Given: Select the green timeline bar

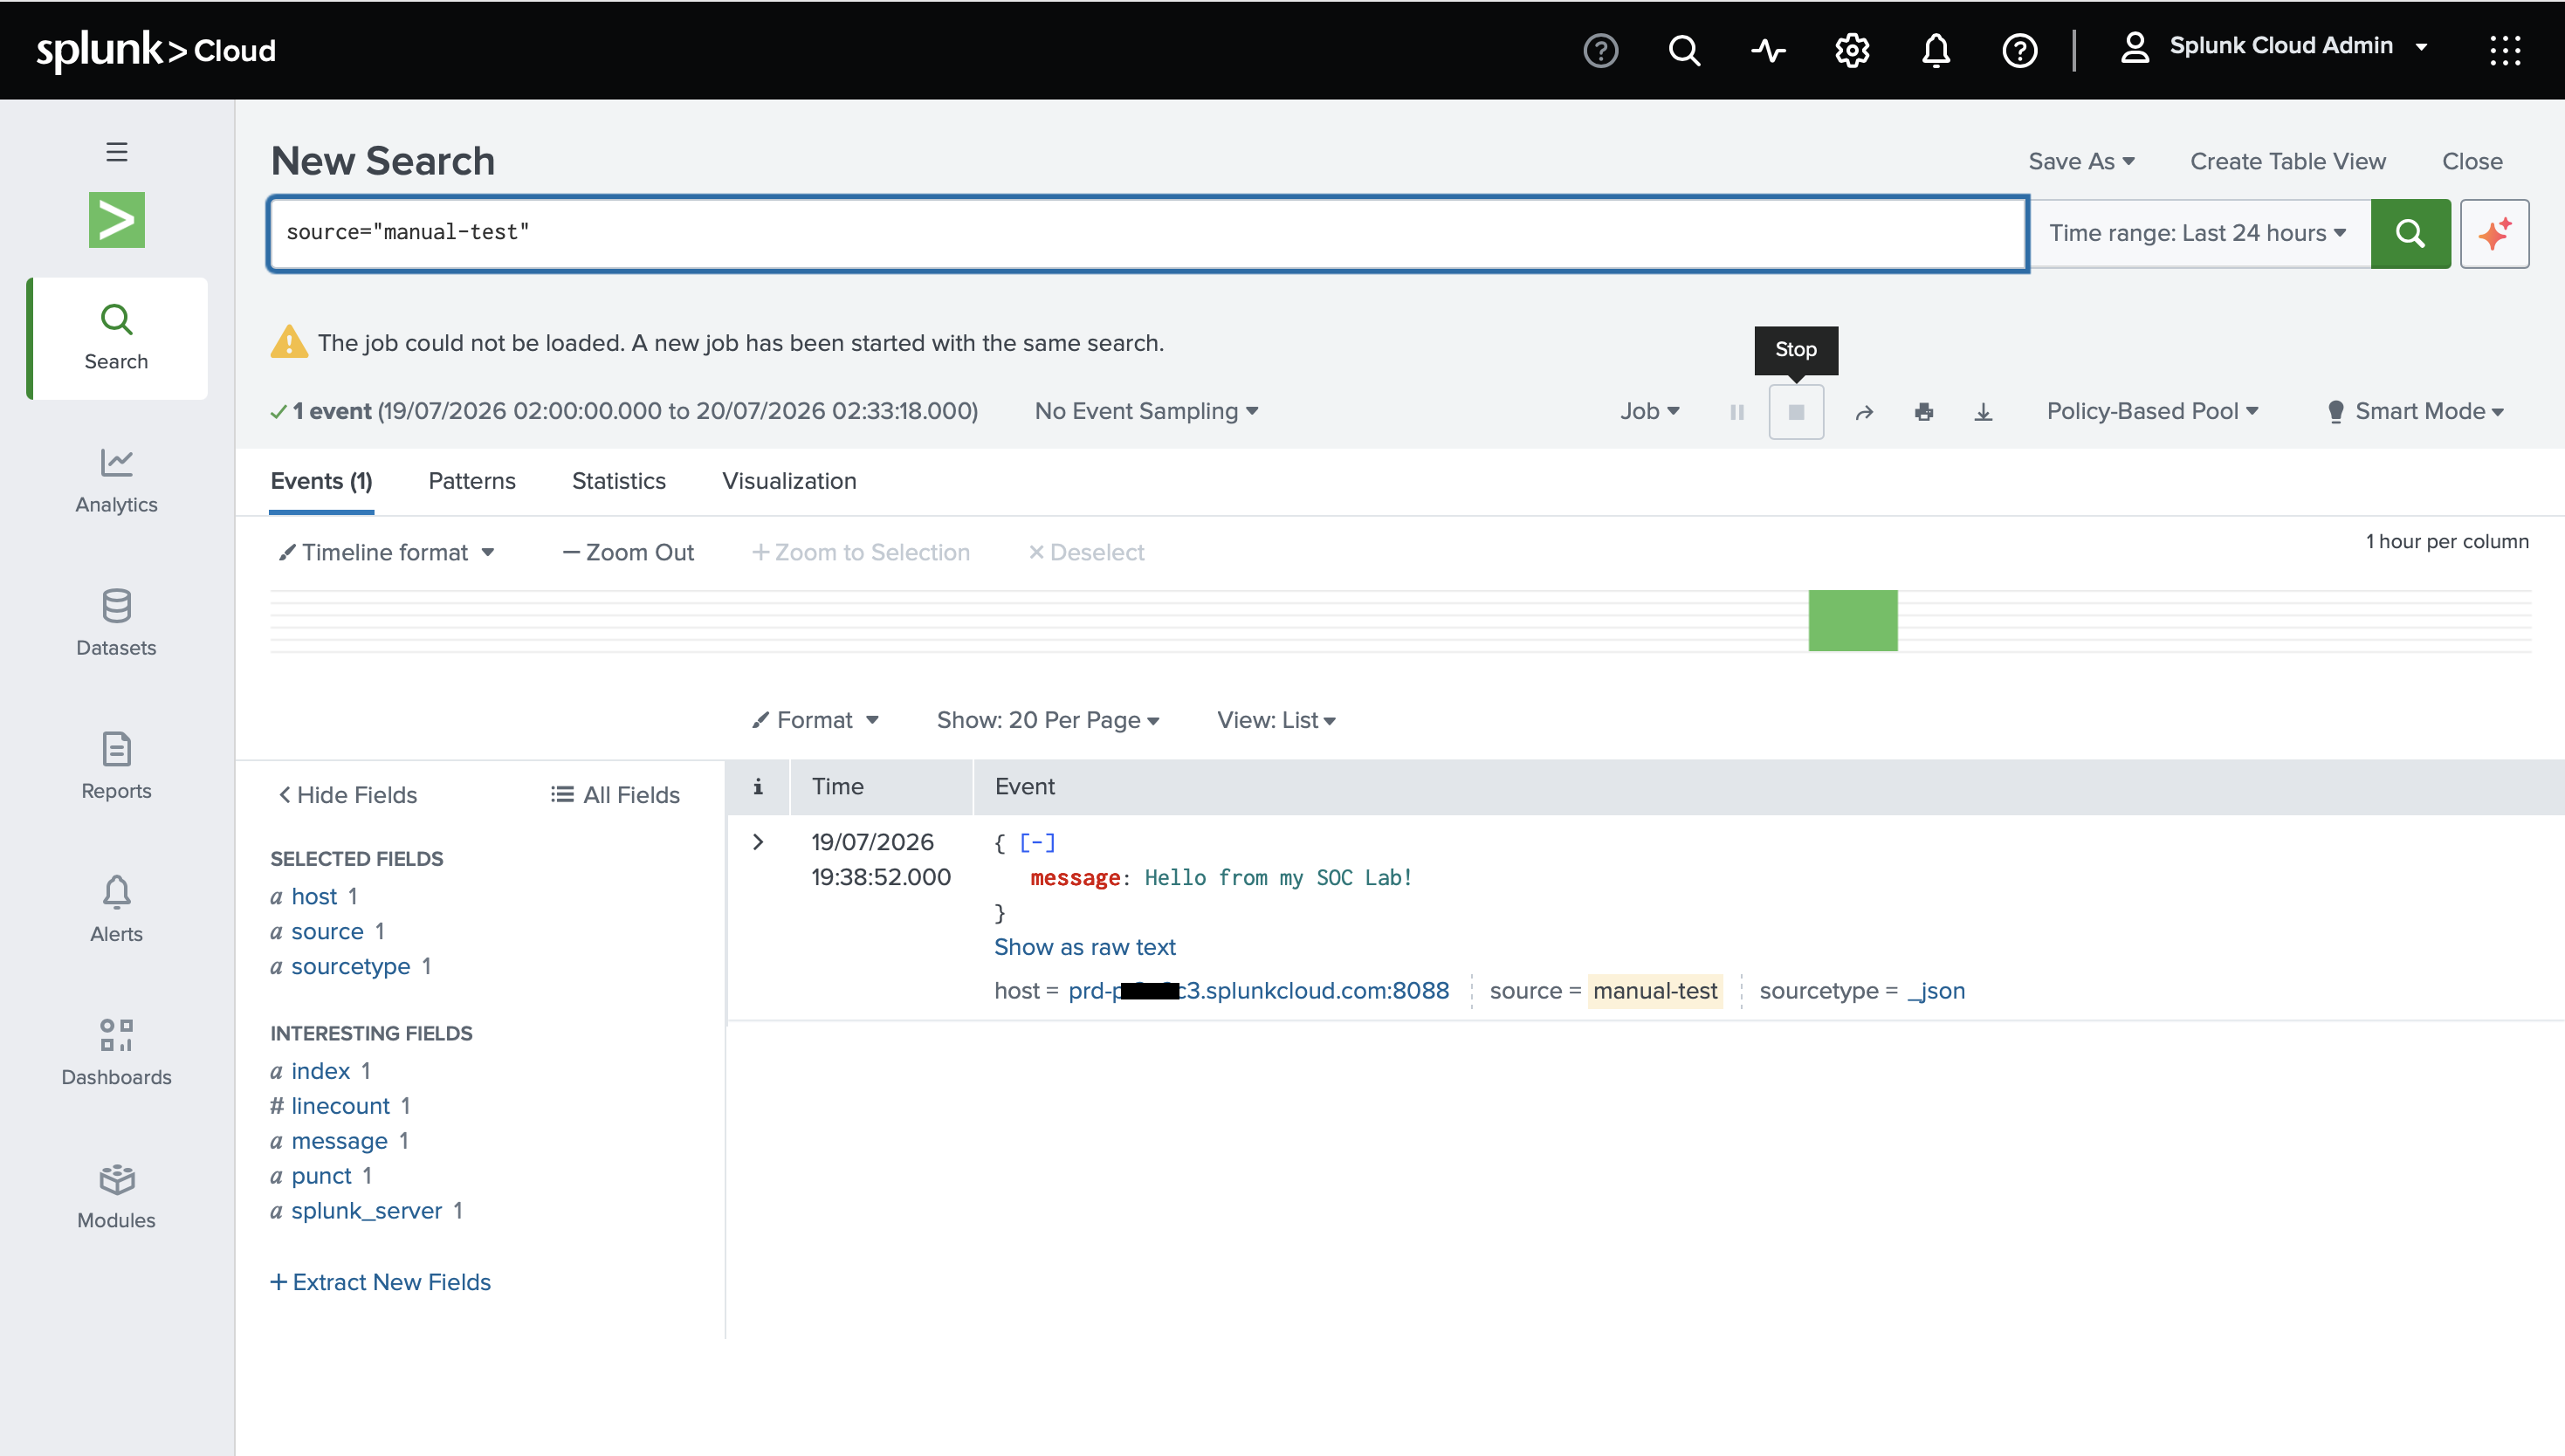Looking at the screenshot, I should [x=1853, y=621].
